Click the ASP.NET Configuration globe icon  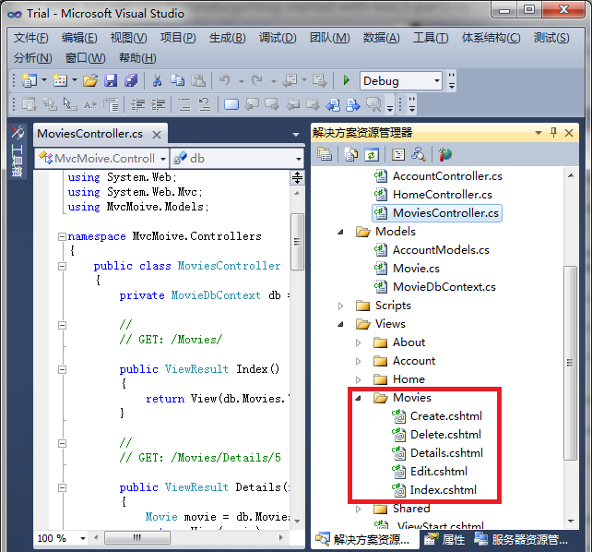click(444, 154)
